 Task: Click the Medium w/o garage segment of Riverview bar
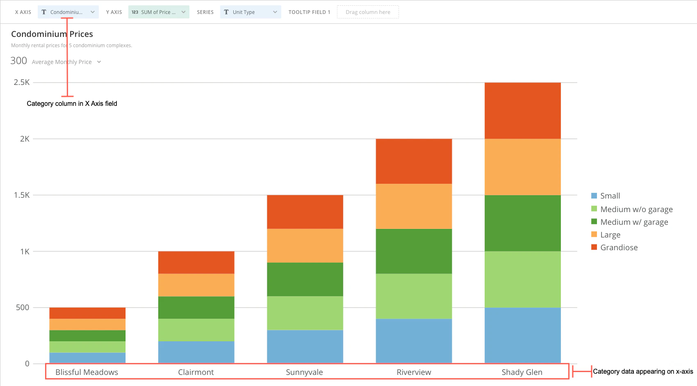[x=414, y=296]
